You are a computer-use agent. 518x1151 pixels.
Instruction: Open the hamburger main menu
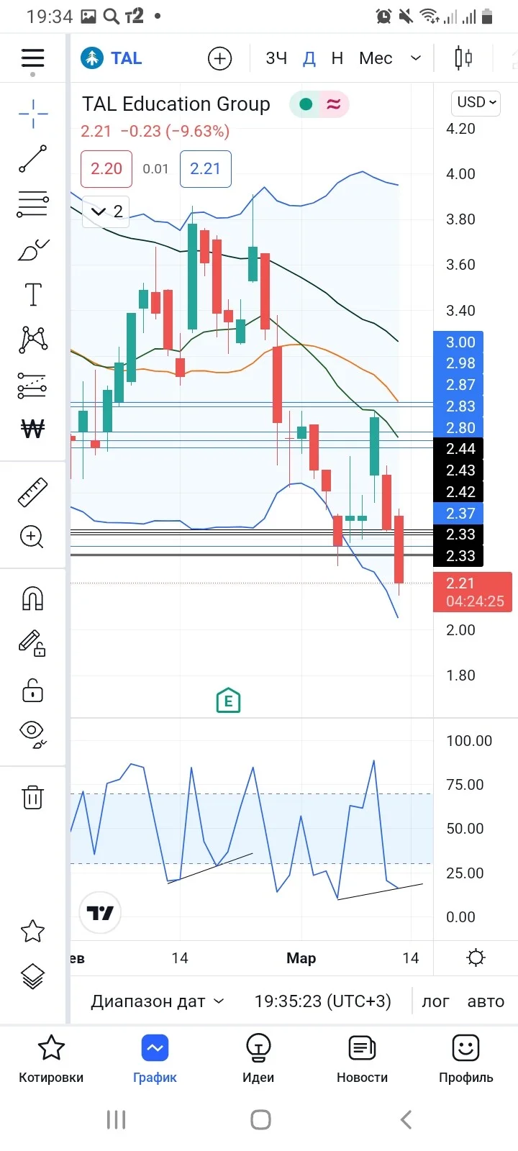tap(32, 58)
